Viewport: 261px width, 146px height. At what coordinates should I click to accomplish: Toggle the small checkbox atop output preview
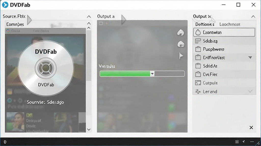pyautogui.click(x=101, y=23)
